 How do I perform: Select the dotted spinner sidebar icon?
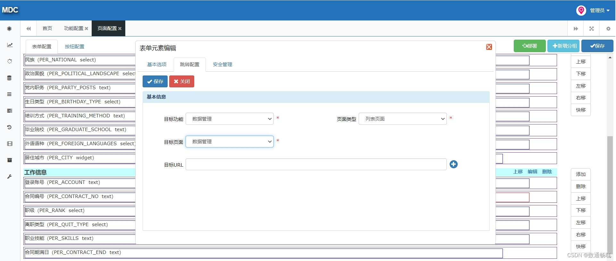coord(10,61)
